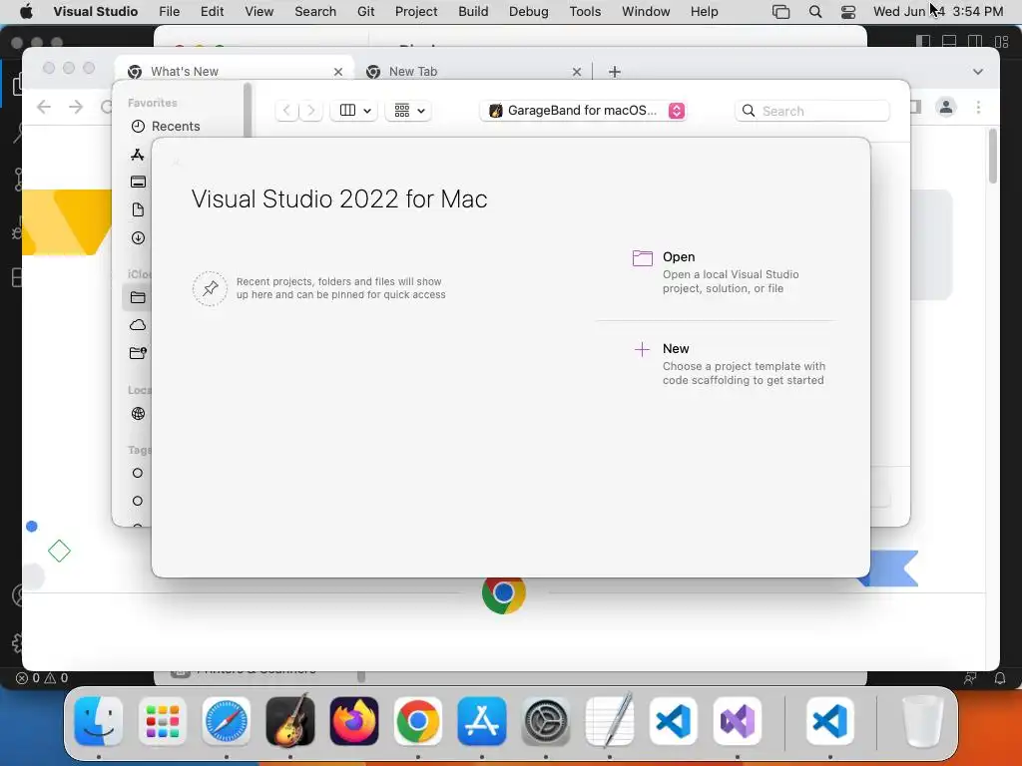This screenshot has width=1022, height=766.
Task: Click the New plus icon
Action: [x=642, y=350]
